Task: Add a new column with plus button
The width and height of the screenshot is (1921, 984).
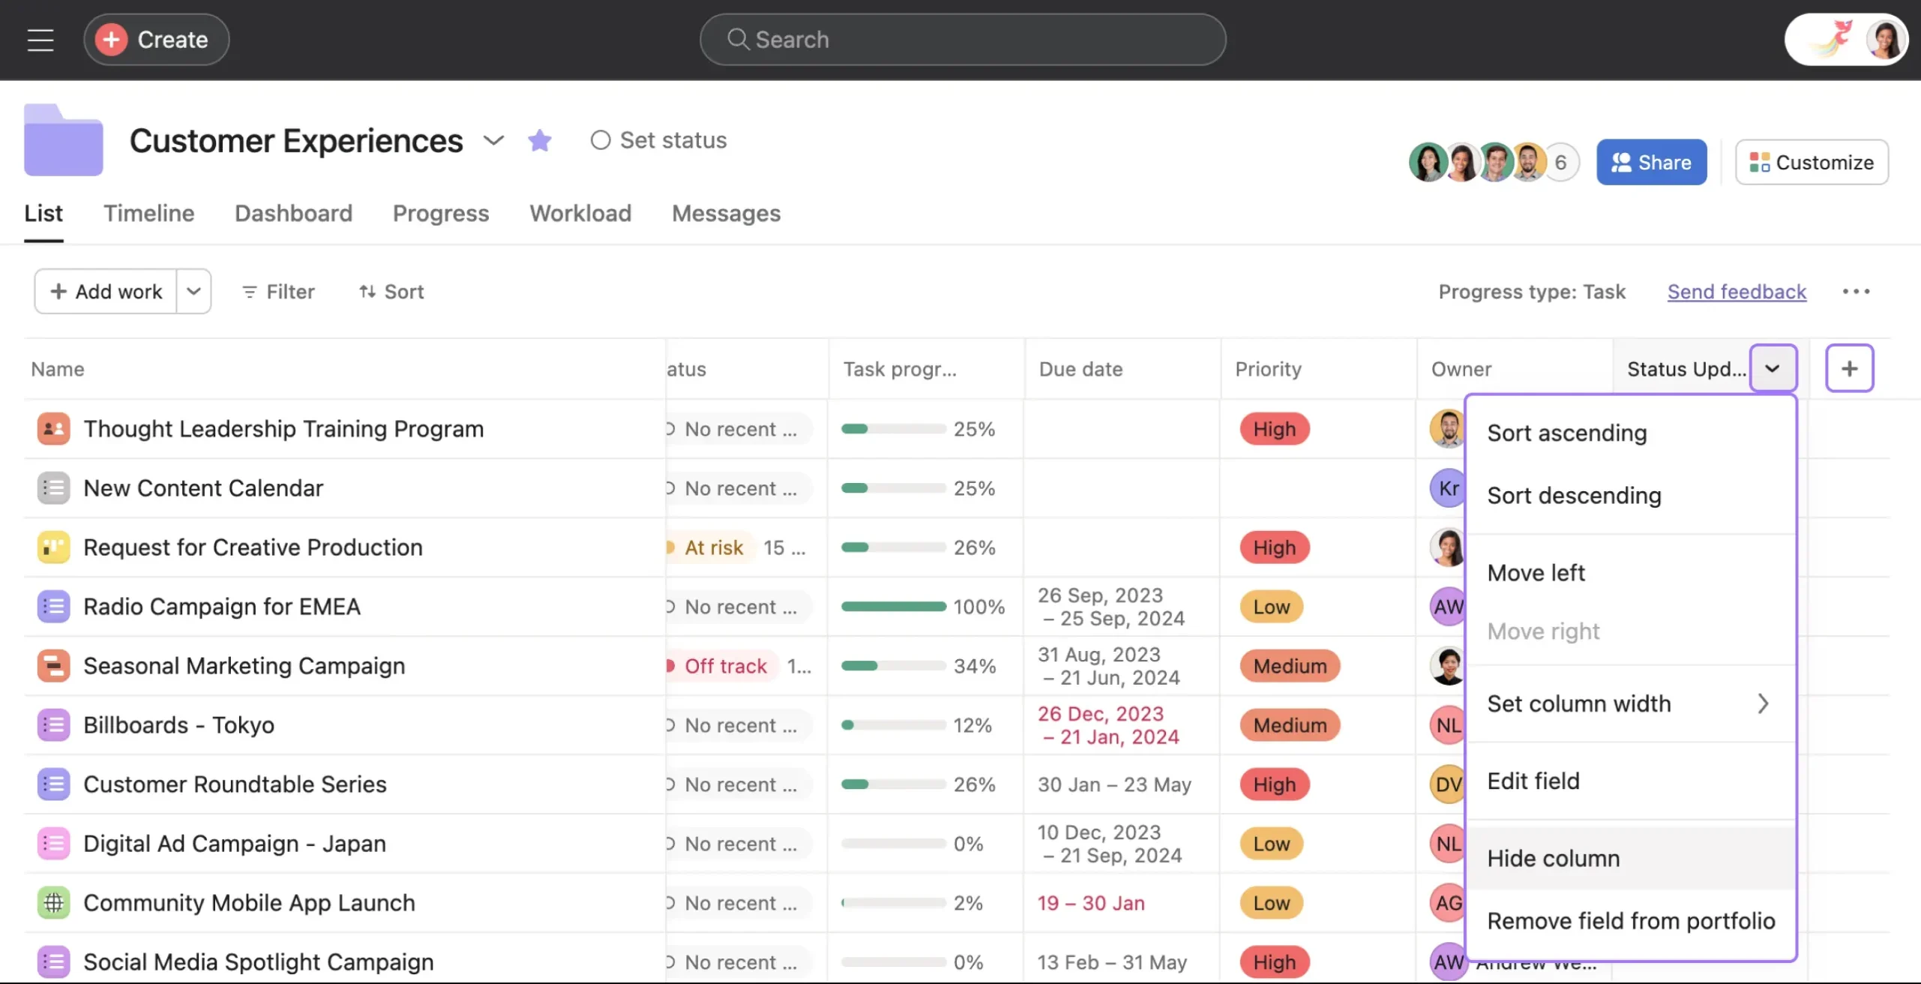Action: 1849,368
